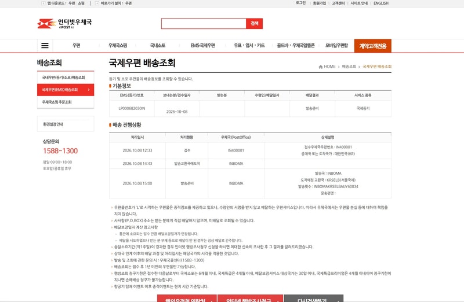Click the 발송준비 delivery result in 기본정보

pos(312,108)
